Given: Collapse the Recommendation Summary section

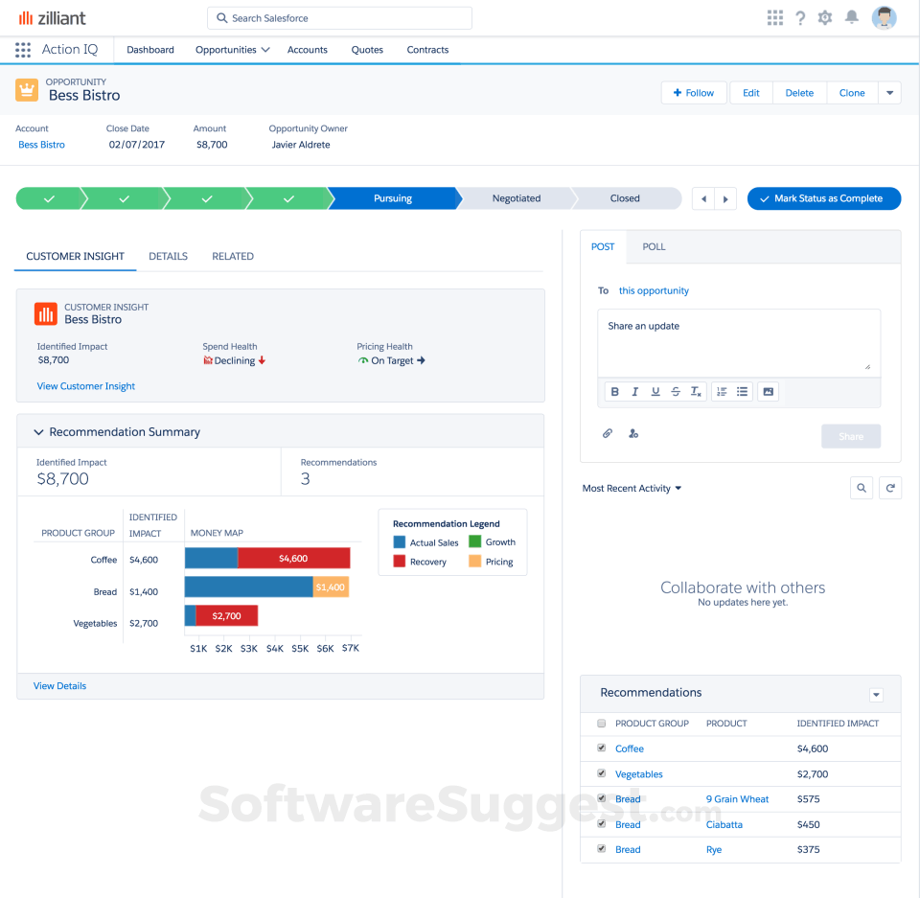Looking at the screenshot, I should (38, 431).
